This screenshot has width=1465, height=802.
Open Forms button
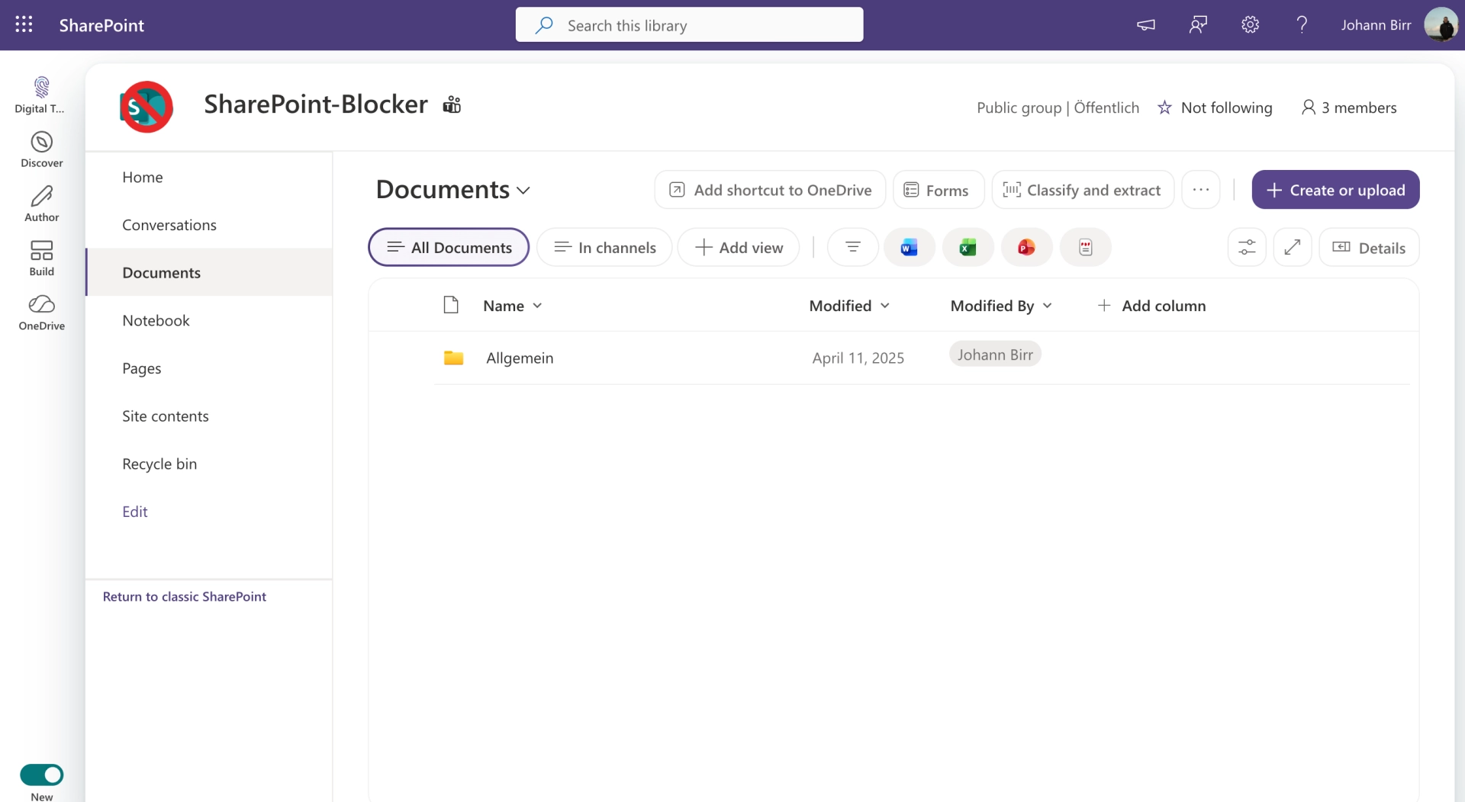[x=938, y=189]
